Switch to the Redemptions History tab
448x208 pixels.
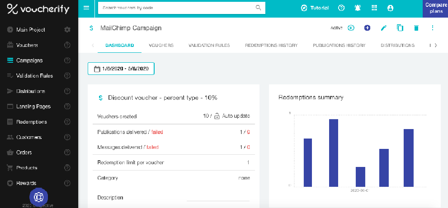coord(271,46)
